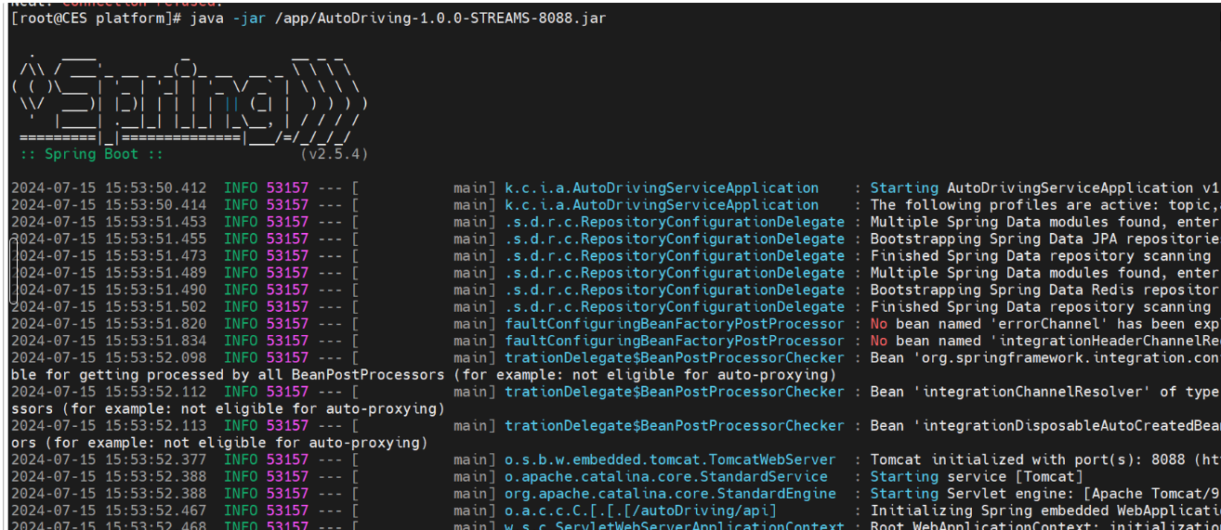Click "Bean 'integrationChannelResolver' of type" message
Screen dimensions: 1221x530
tap(1044, 392)
